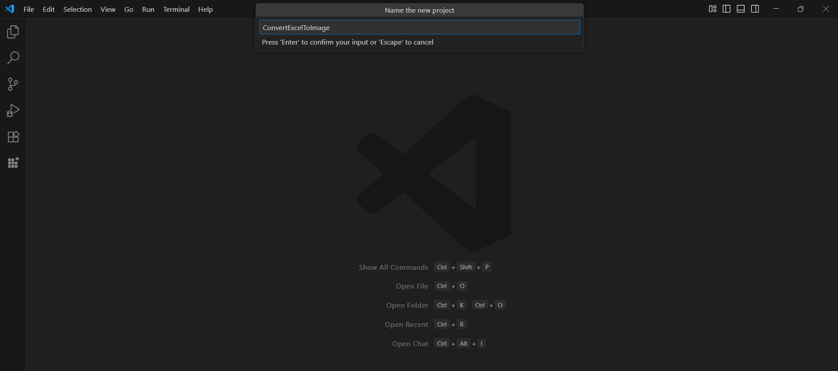Screen dimensions: 838x371
Task: Open the Customize Layout control
Action: 713,9
